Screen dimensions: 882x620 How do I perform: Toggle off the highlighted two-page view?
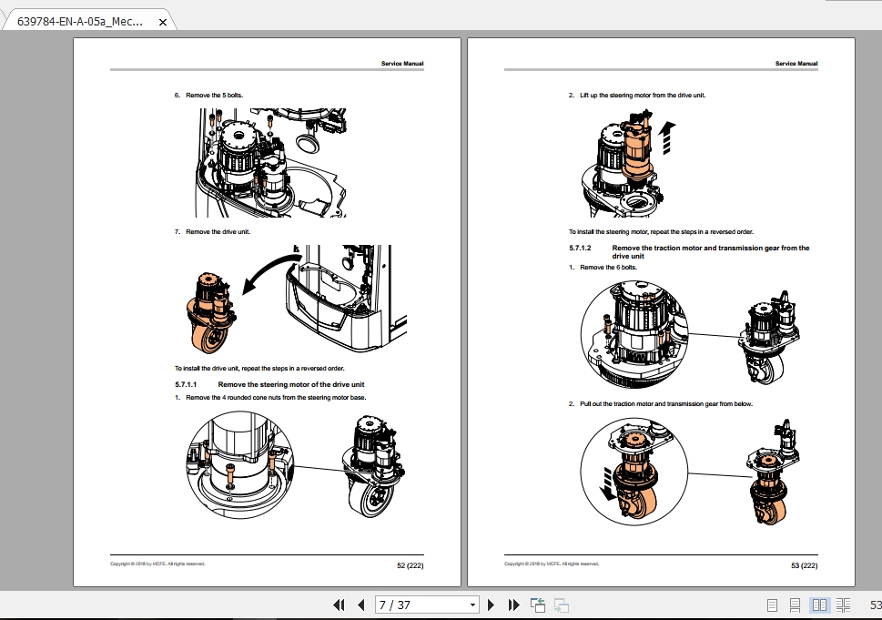pos(820,604)
